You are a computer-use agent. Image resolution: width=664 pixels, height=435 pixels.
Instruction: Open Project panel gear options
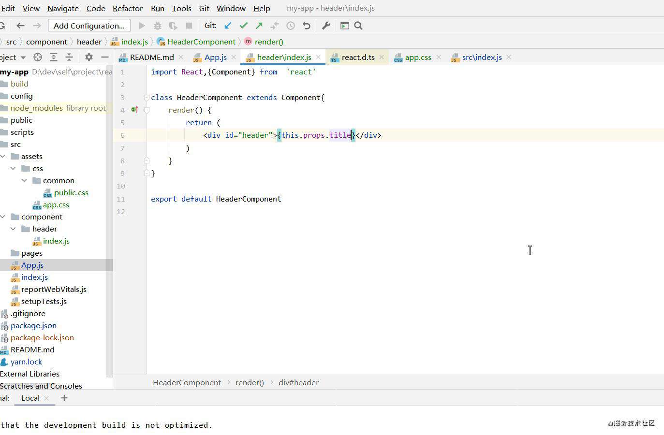pos(89,57)
